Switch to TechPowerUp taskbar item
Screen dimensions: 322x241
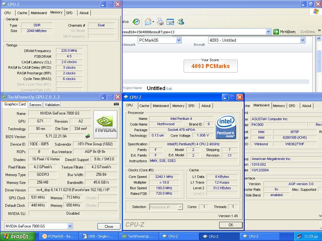[139, 236]
